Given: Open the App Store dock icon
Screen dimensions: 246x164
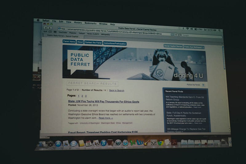Looking at the screenshot, I should pos(58,144).
